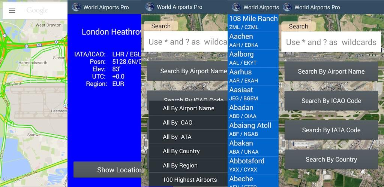Select the Search tab label in middle screen
This screenshot has height=187, width=384.
(x=161, y=26)
